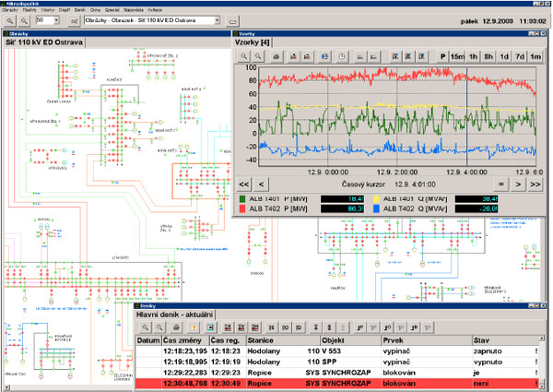The width and height of the screenshot is (553, 392).
Task: Set chart time range to 15m
Action: tap(458, 56)
